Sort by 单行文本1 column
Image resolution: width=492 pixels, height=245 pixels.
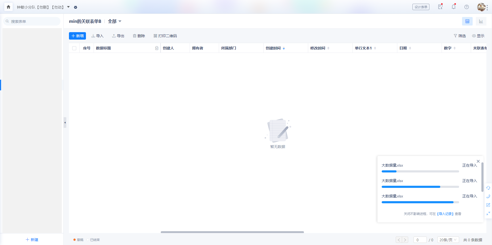point(375,48)
